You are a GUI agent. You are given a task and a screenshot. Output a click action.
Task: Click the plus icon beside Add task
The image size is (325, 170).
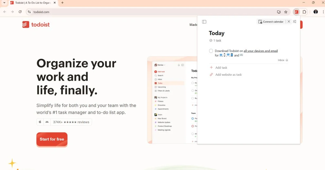pos(211,68)
